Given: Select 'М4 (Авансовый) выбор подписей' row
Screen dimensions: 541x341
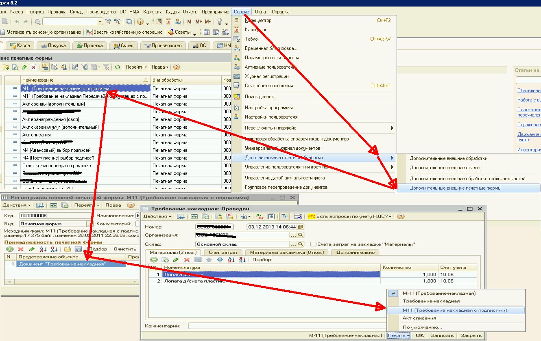Looking at the screenshot, I should pos(85,150).
